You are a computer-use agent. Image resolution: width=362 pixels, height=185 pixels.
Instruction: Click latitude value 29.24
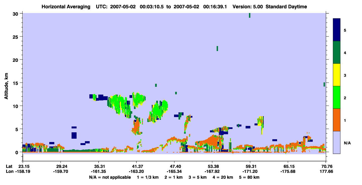61,166
